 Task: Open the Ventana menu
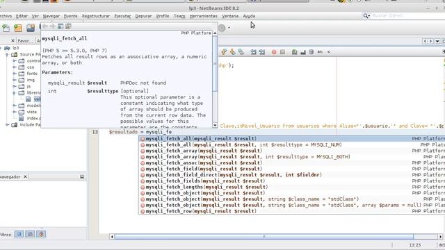230,16
